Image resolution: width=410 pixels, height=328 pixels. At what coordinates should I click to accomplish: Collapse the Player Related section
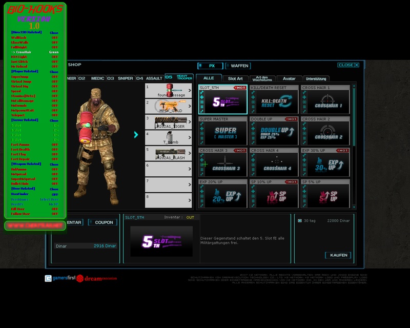(54, 72)
